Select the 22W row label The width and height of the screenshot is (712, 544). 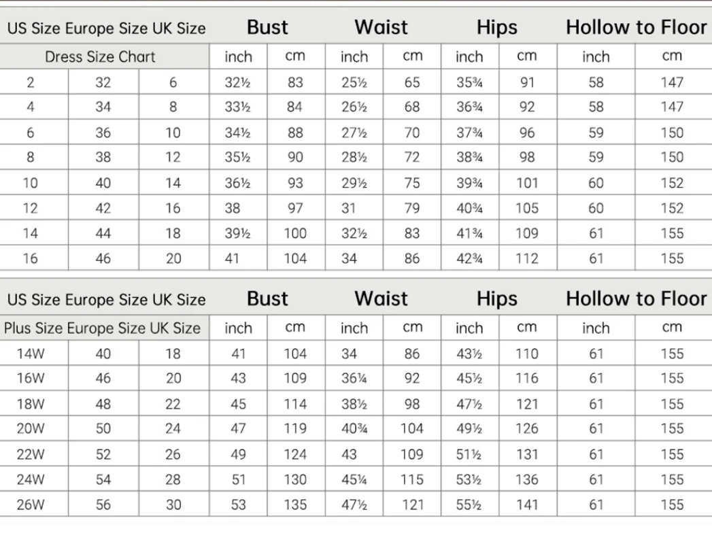31,454
